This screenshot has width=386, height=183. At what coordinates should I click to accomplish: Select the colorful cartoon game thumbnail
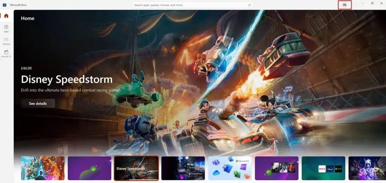pos(43,168)
